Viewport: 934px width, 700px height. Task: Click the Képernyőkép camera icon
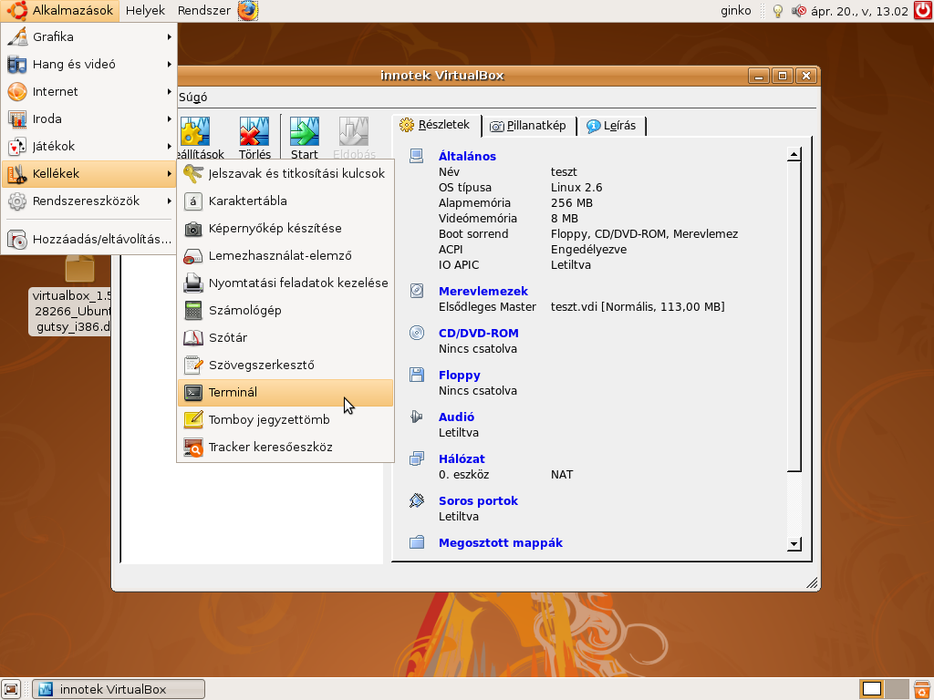point(193,229)
